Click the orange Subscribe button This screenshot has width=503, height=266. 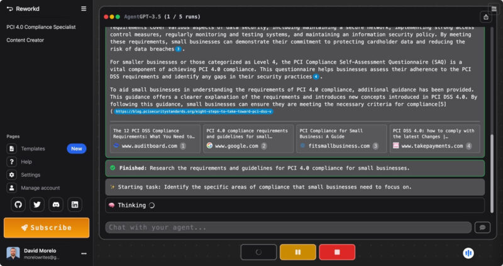point(47,228)
